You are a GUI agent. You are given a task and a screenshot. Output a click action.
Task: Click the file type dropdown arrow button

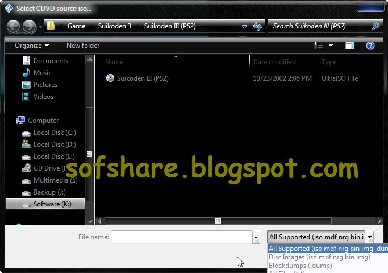(370, 237)
